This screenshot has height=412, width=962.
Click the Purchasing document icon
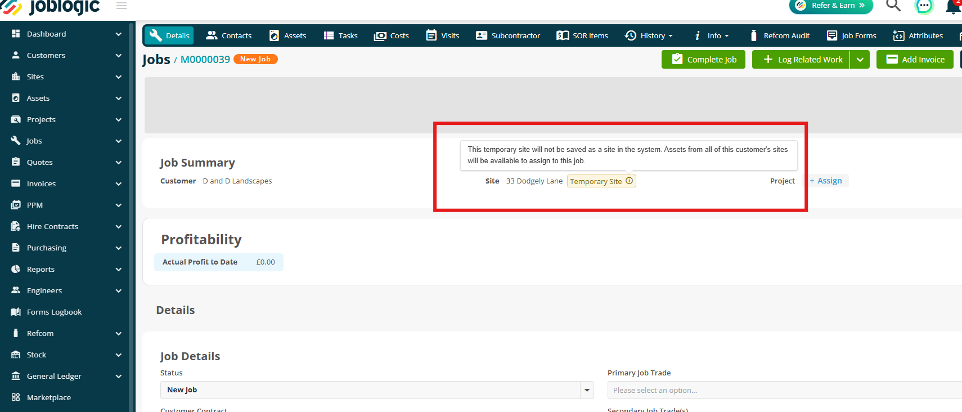coord(16,248)
